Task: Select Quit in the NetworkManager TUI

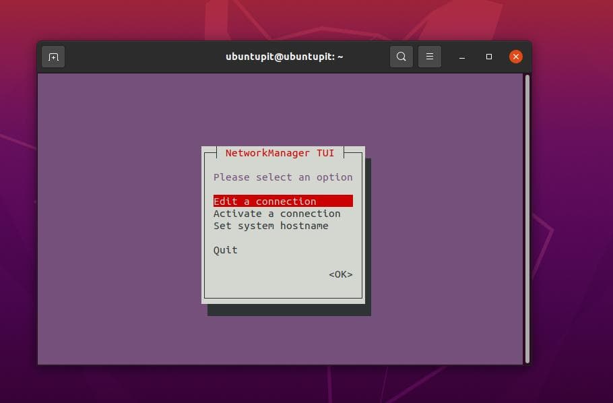Action: click(x=226, y=250)
